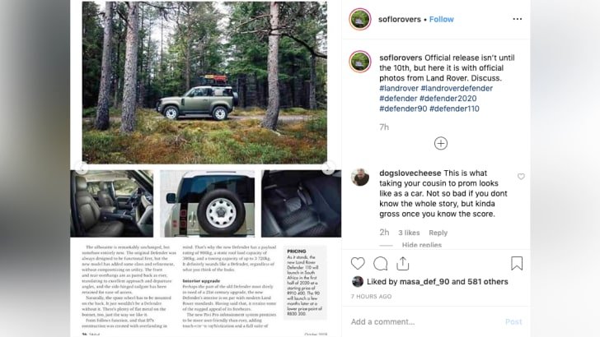This screenshot has height=337, width=600.
Task: Load more comments with the plus circle
Action: coord(441,144)
